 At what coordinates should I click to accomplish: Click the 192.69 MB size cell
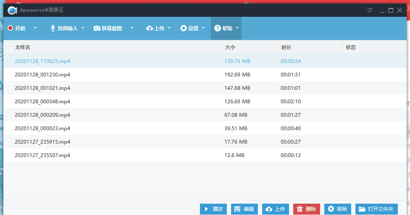click(x=237, y=75)
